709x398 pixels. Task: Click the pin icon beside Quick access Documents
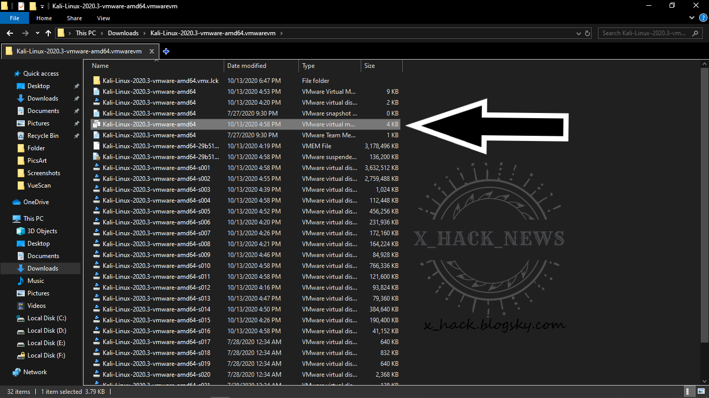coord(77,111)
